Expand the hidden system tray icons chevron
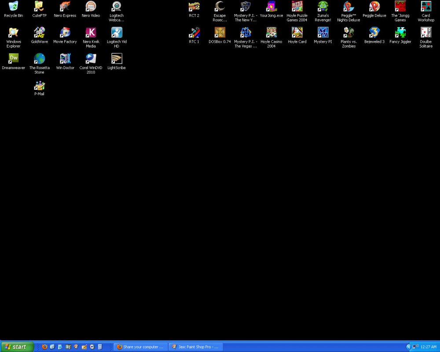The image size is (440, 352). point(409,347)
